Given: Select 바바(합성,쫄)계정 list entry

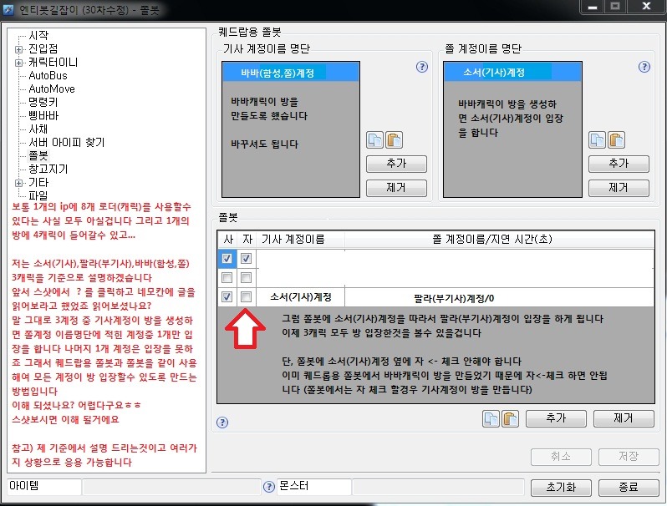Looking at the screenshot, I should 291,73.
